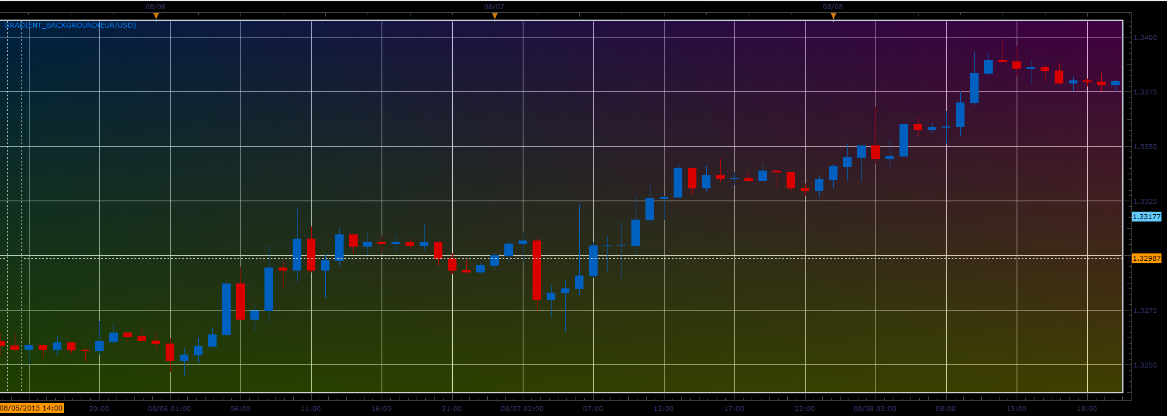Click the 12:00 time axis label

[x=664, y=409]
